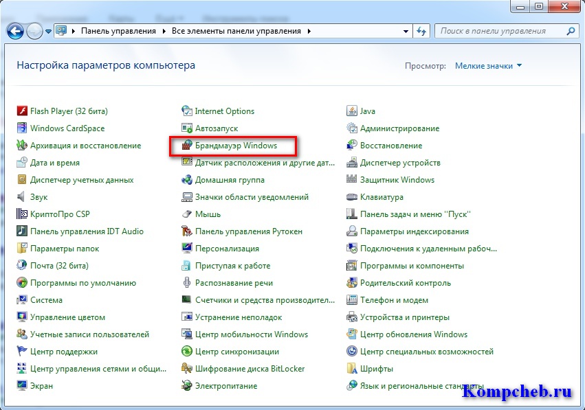Image resolution: width=585 pixels, height=410 pixels.
Task: Click the Клавиатура keyboard icon
Action: tap(352, 197)
